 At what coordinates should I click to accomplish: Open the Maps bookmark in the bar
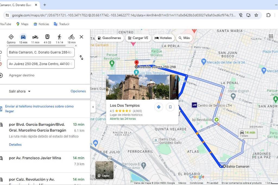click(x=22, y=24)
